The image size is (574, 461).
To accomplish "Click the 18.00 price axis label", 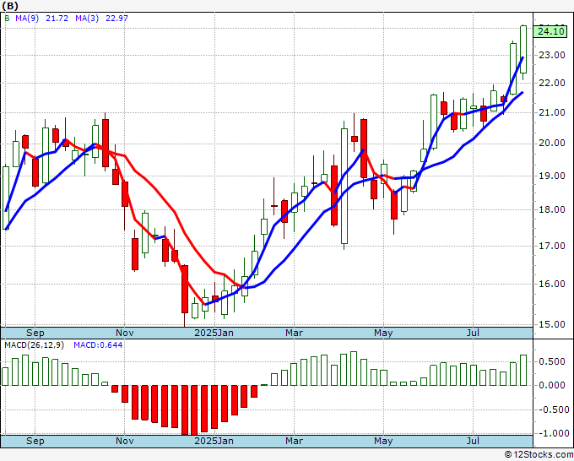I will point(552,209).
